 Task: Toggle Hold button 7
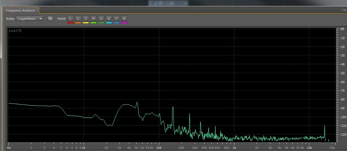click(x=116, y=18)
